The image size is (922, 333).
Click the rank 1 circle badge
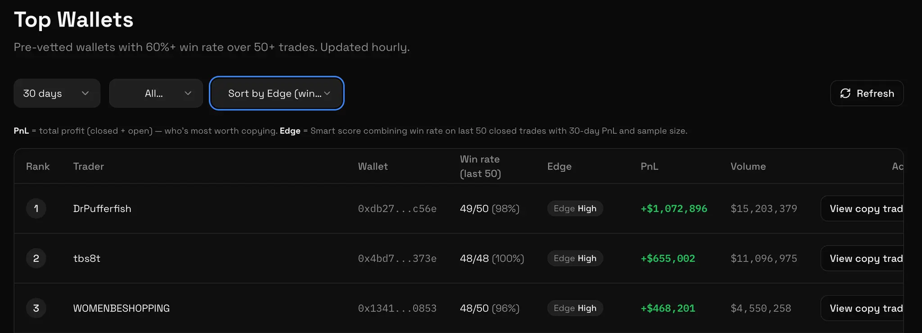[36, 208]
